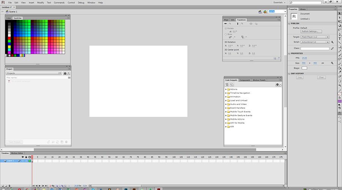Open document size settings wrench icon

(x=332, y=63)
